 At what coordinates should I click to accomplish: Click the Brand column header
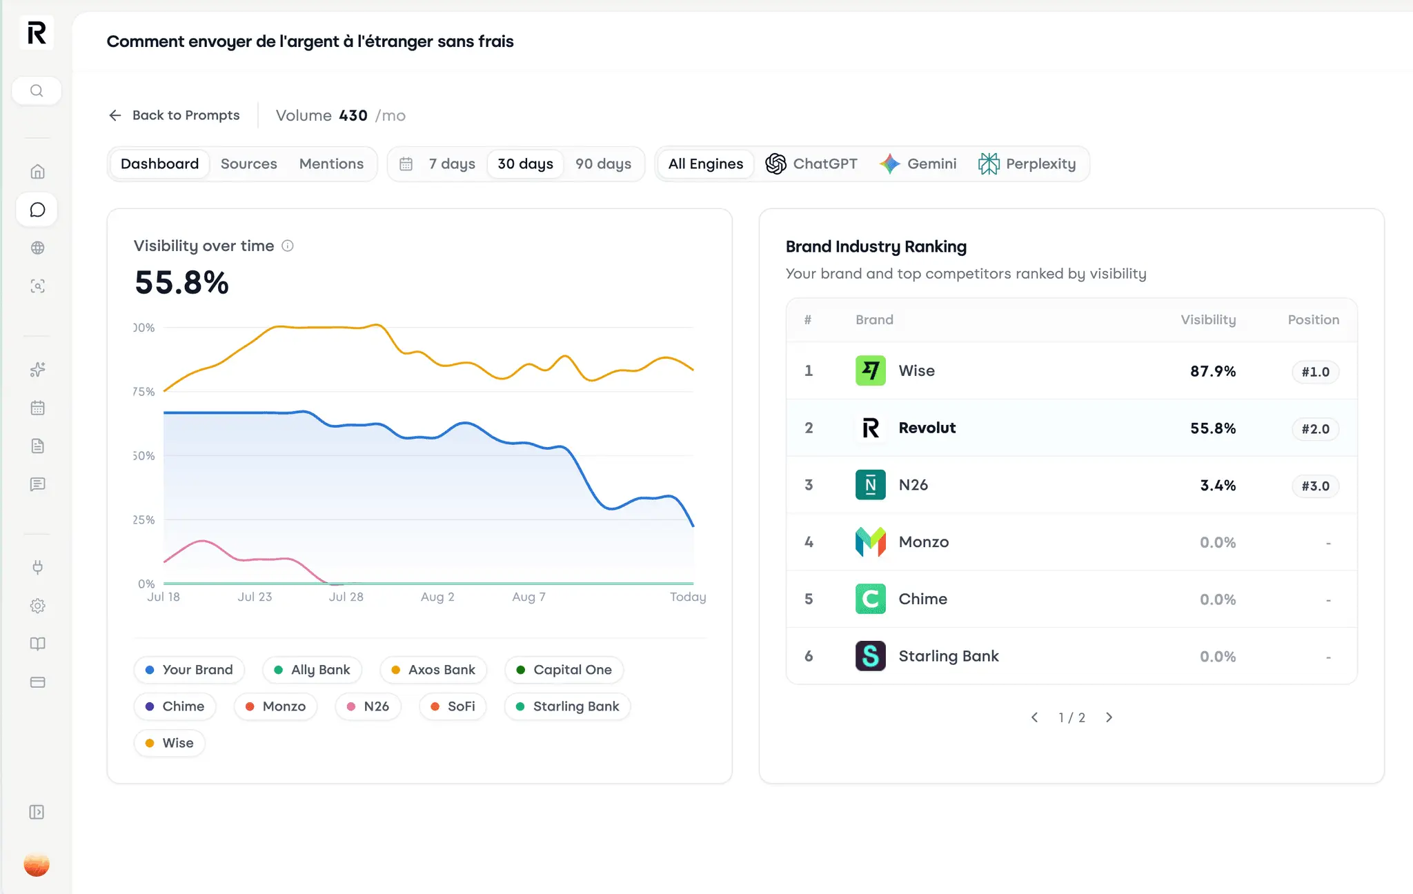874,320
